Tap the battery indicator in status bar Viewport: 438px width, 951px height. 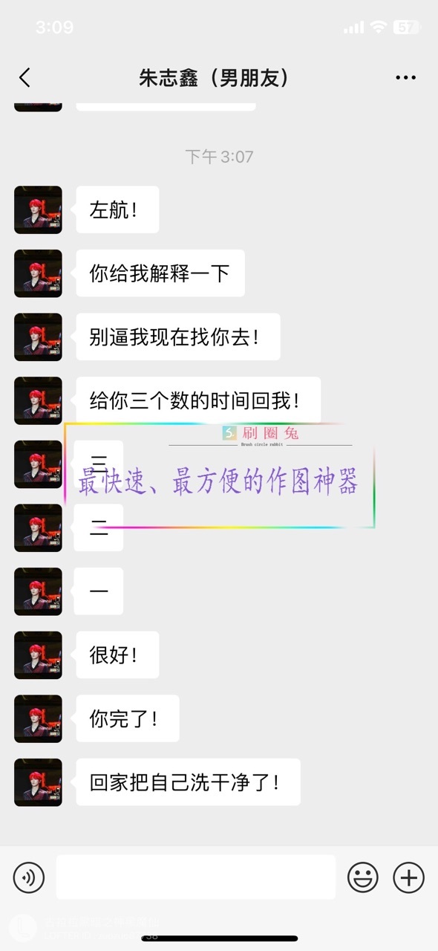pyautogui.click(x=407, y=27)
